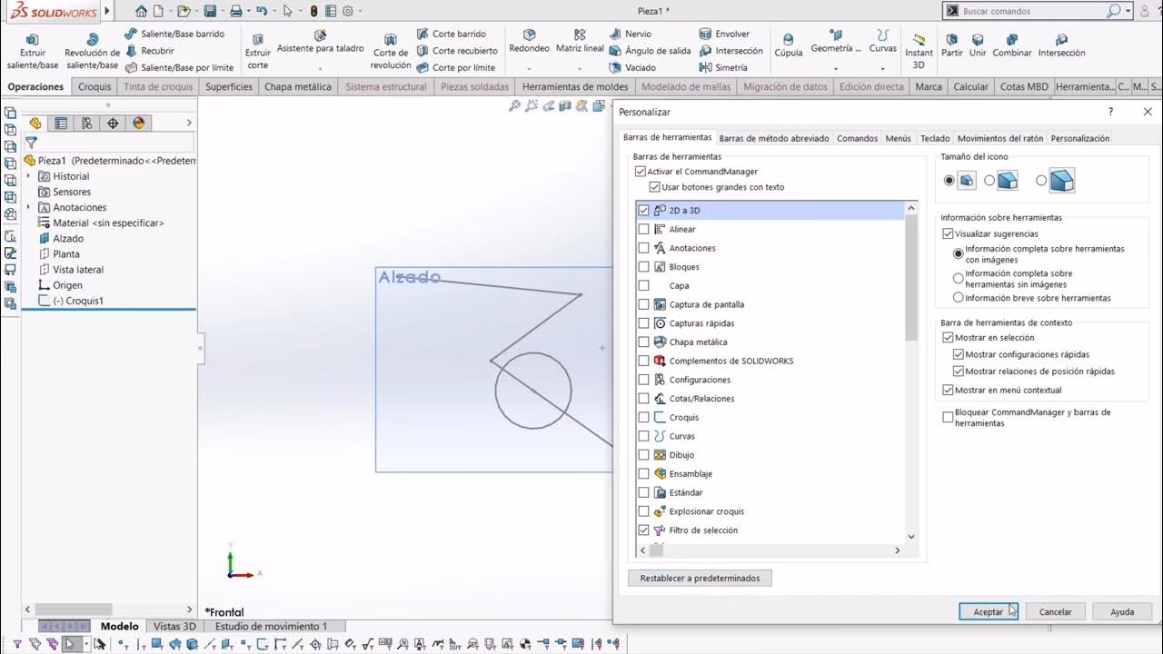Viewport: 1163px width, 654px height.
Task: Uncheck Usar botones grandes con texto
Action: (x=655, y=187)
